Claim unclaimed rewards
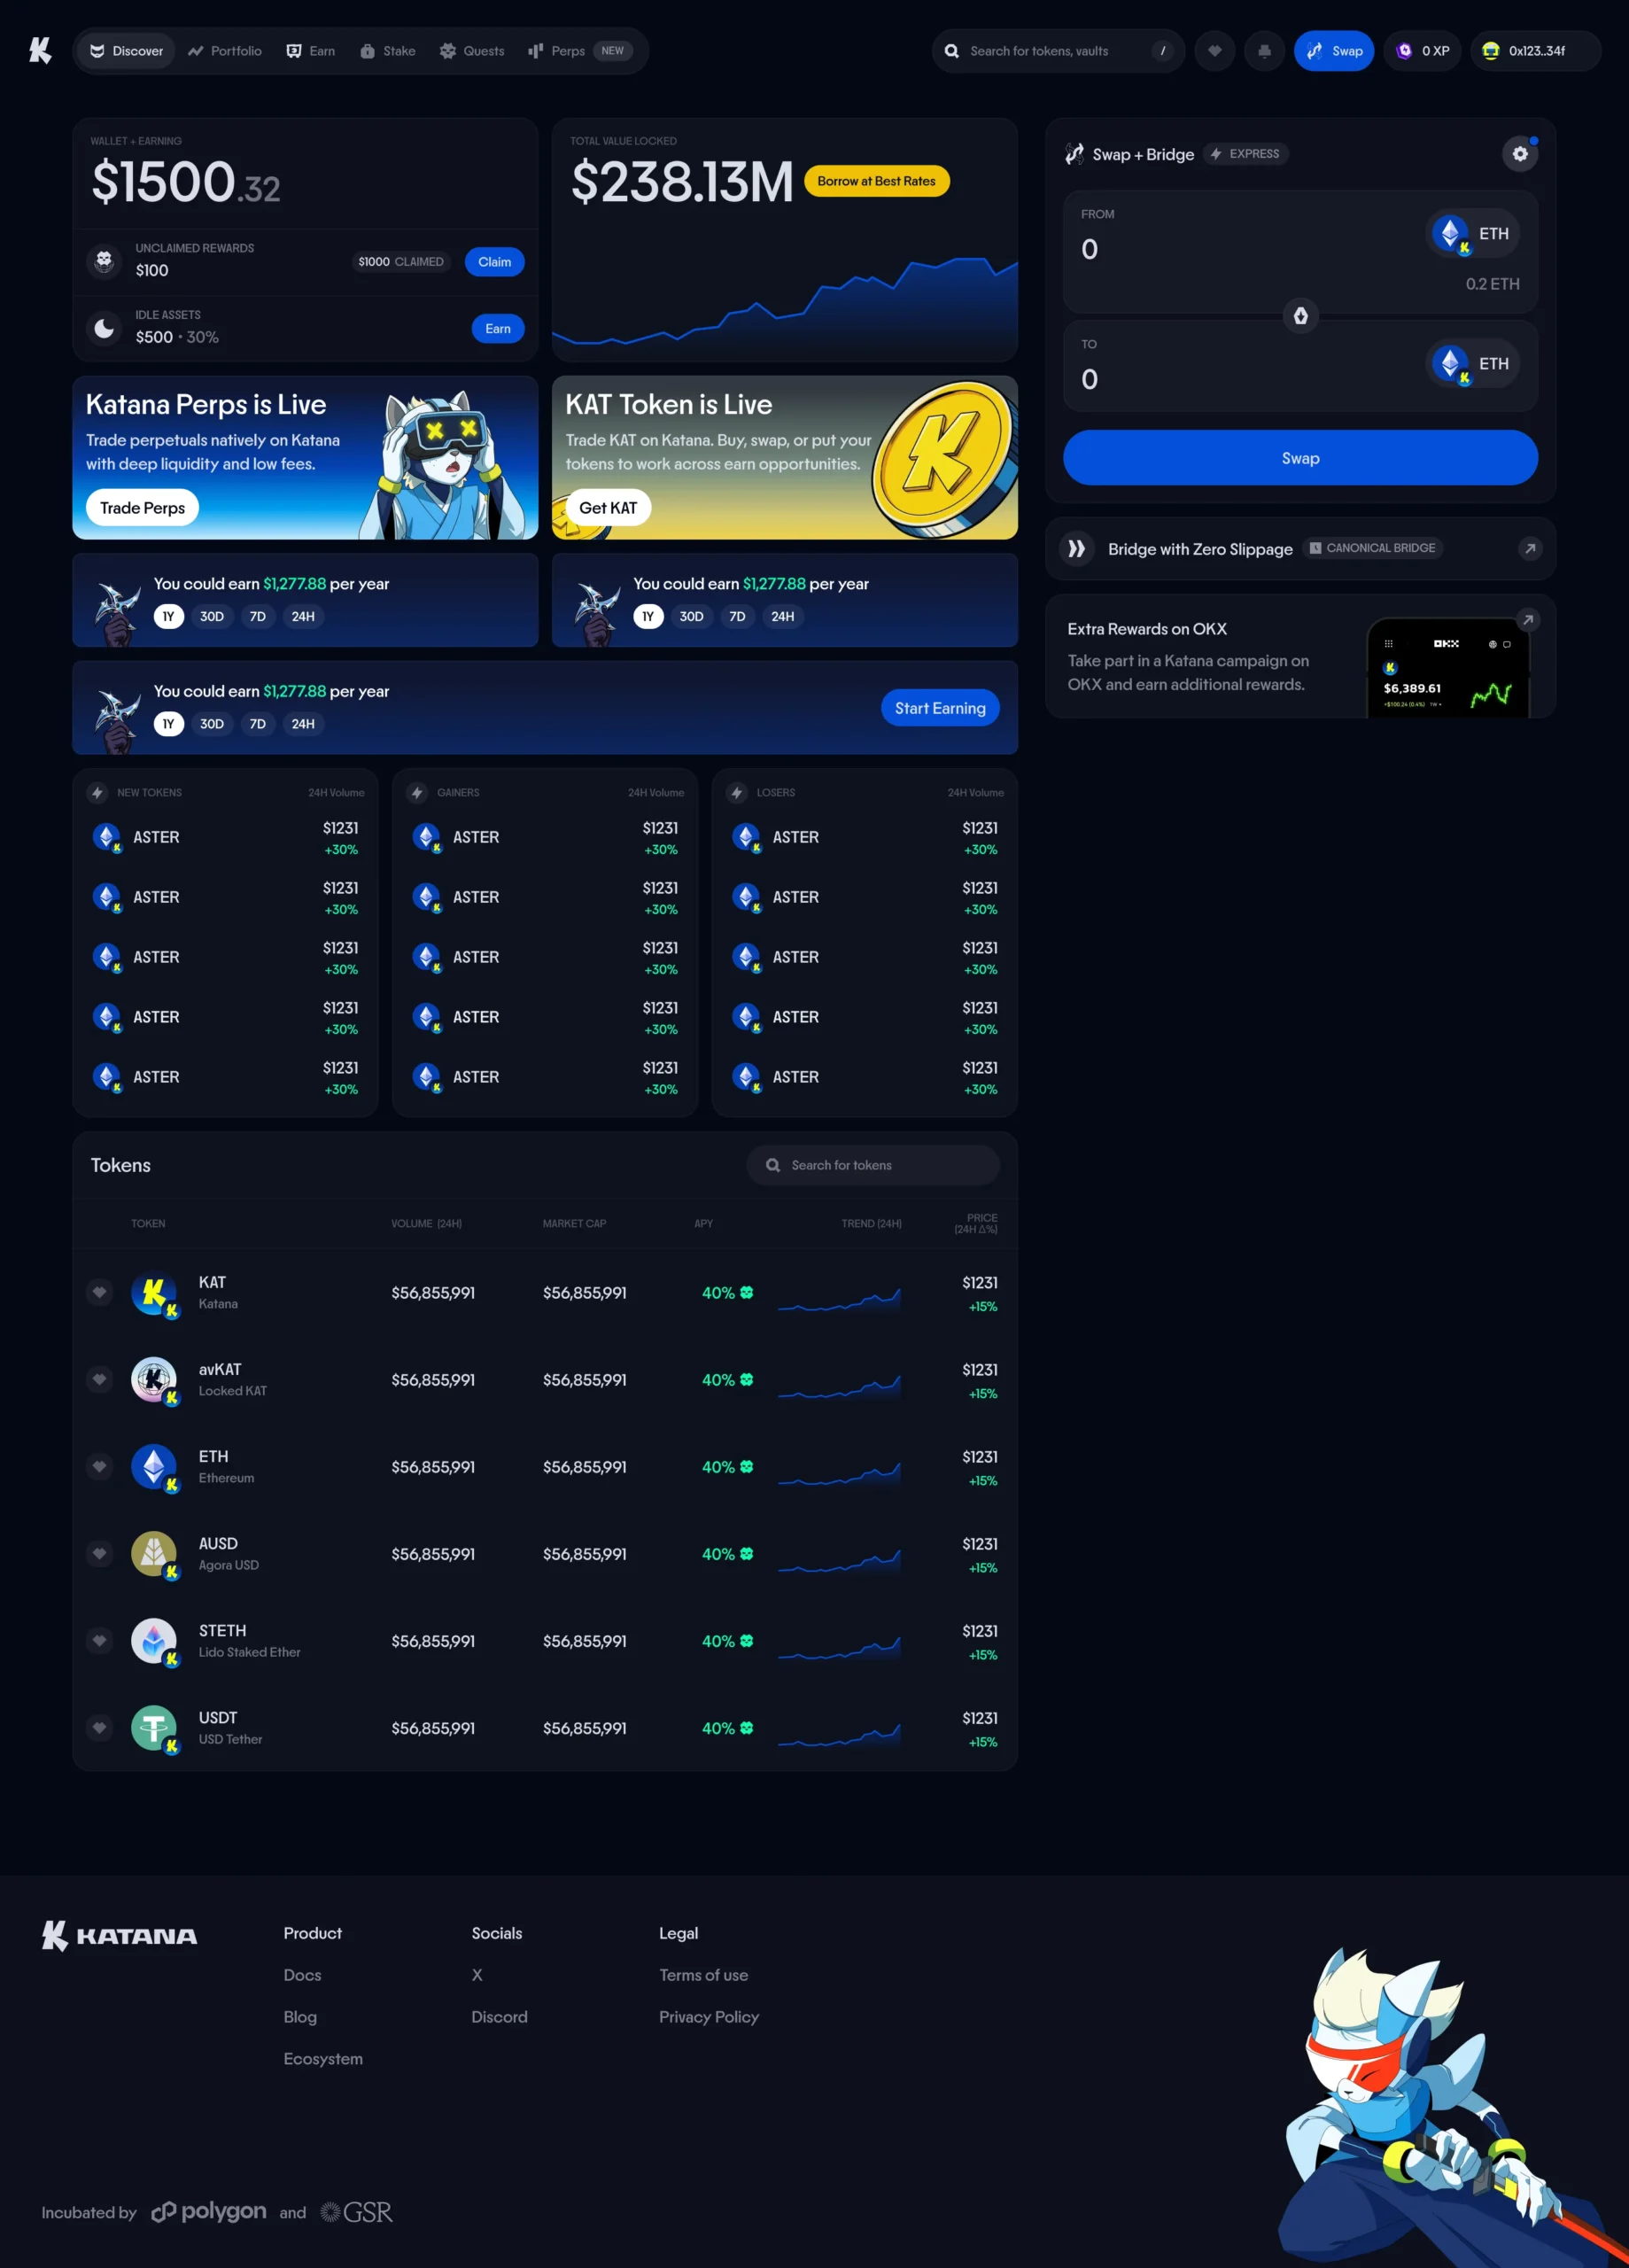The height and width of the screenshot is (2268, 1629). (x=494, y=262)
